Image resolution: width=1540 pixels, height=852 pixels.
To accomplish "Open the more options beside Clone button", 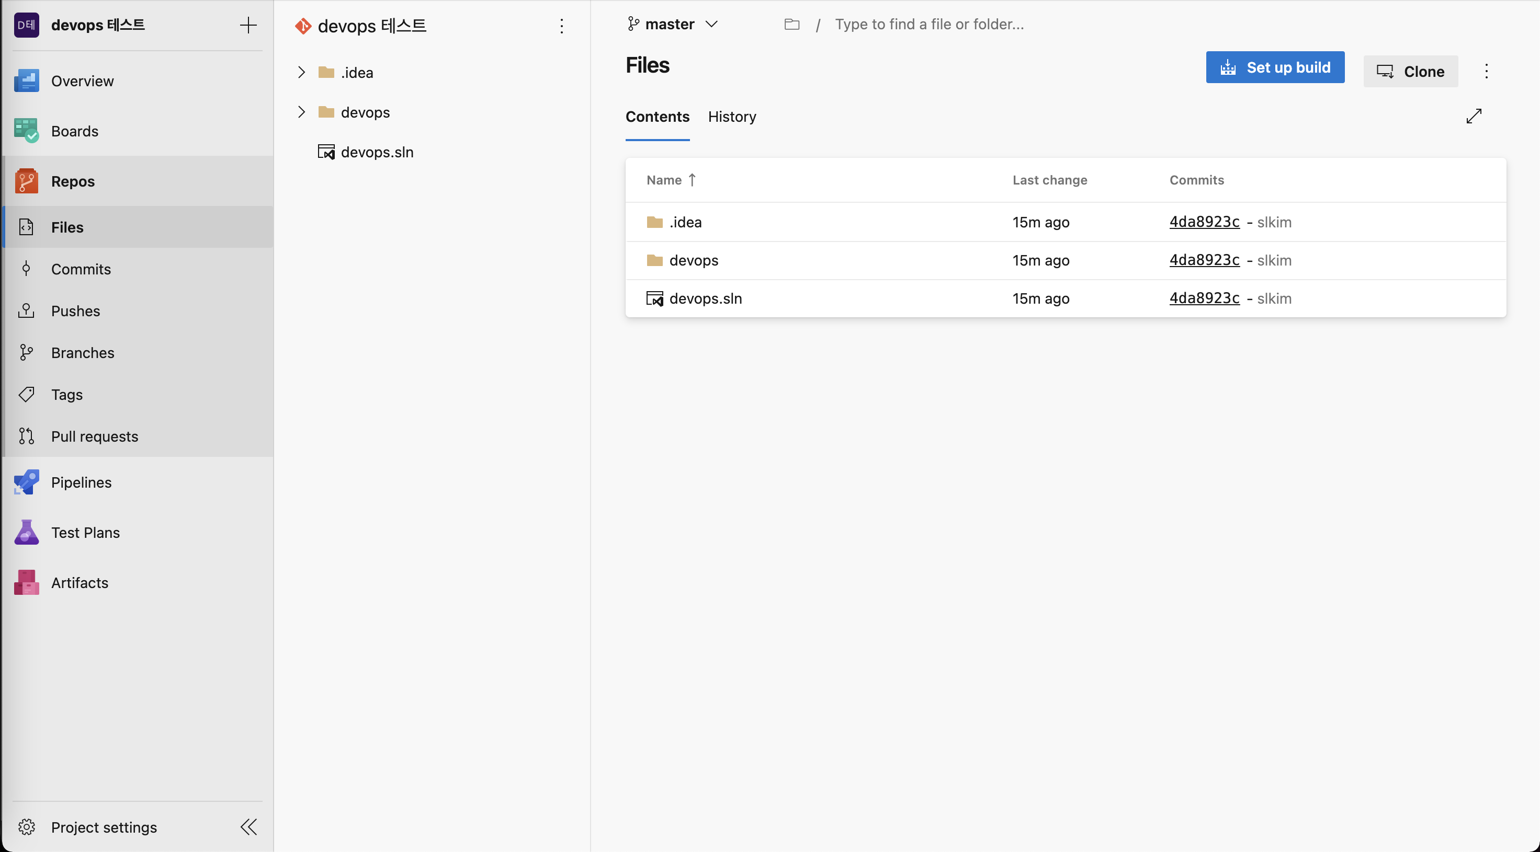I will (1486, 71).
